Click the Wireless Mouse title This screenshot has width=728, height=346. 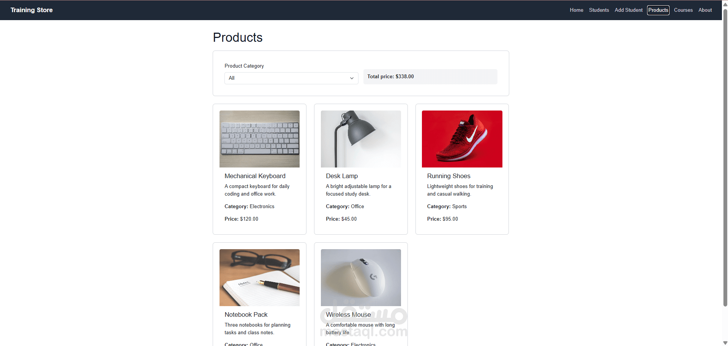coord(348,314)
